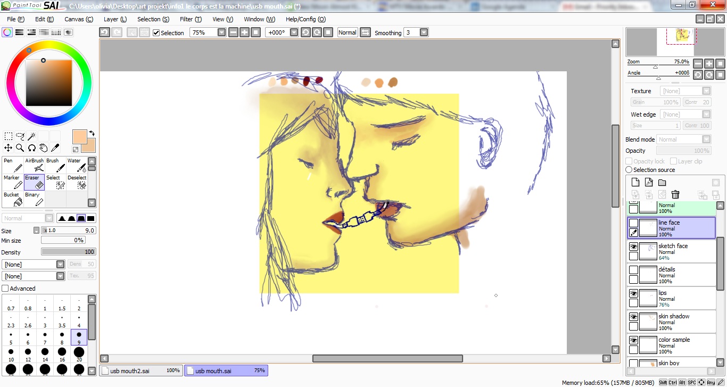Screen dimensions: 727x387
Task: Open the Texture dropdown in layer panel
Action: click(x=706, y=91)
